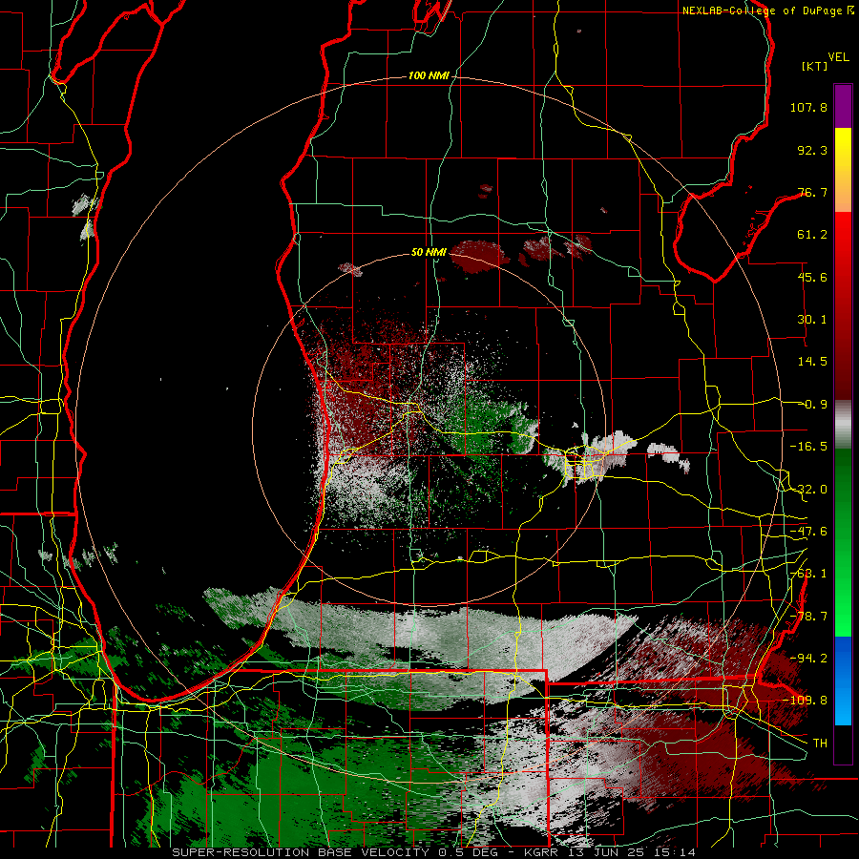Click the 30.1 velocity scale value
This screenshot has height=859, width=859.
(x=812, y=320)
